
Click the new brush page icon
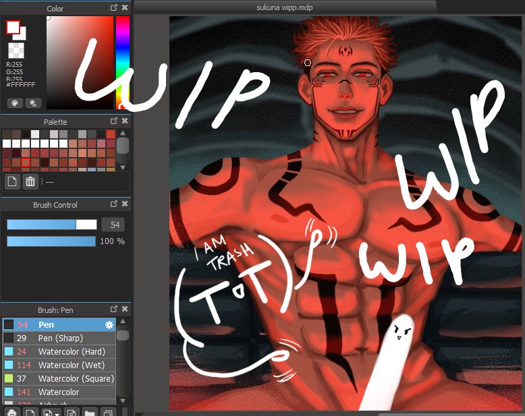[x=30, y=412]
